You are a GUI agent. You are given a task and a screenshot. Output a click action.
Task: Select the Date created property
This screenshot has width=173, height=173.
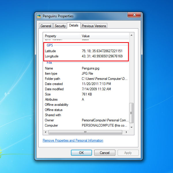pyautogui.click(x=54, y=84)
